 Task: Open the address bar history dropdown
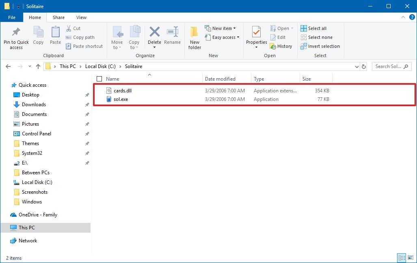[357, 66]
